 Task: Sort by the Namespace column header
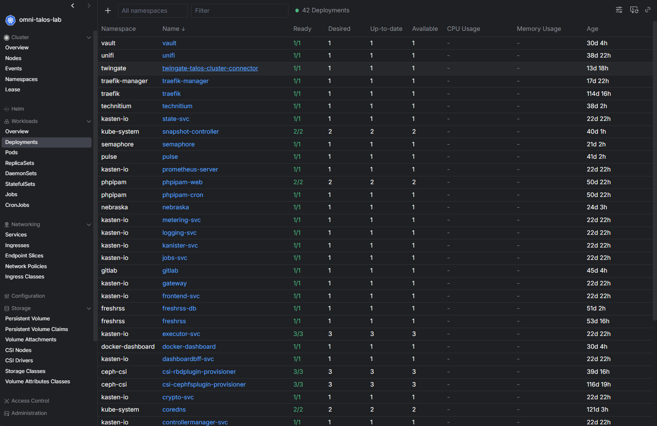[118, 29]
